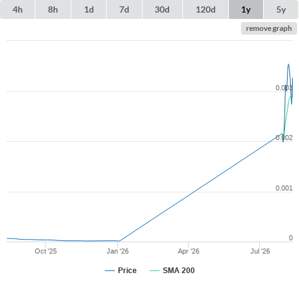
Task: Switch to the 8h time range
Action: pyautogui.click(x=53, y=9)
